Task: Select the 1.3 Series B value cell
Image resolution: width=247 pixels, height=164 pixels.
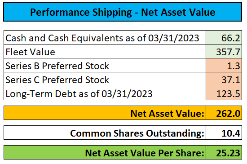Action: pos(224,65)
